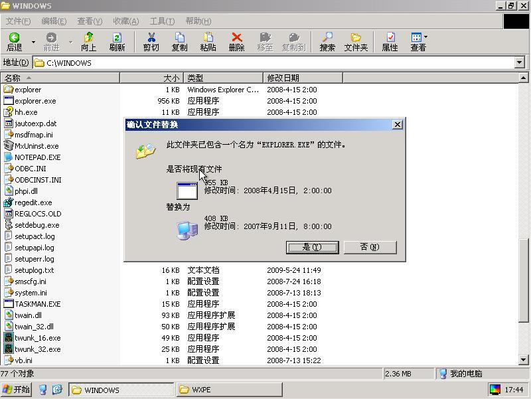Select the smscfg.ini file name
The width and height of the screenshot is (531, 399).
point(30,281)
